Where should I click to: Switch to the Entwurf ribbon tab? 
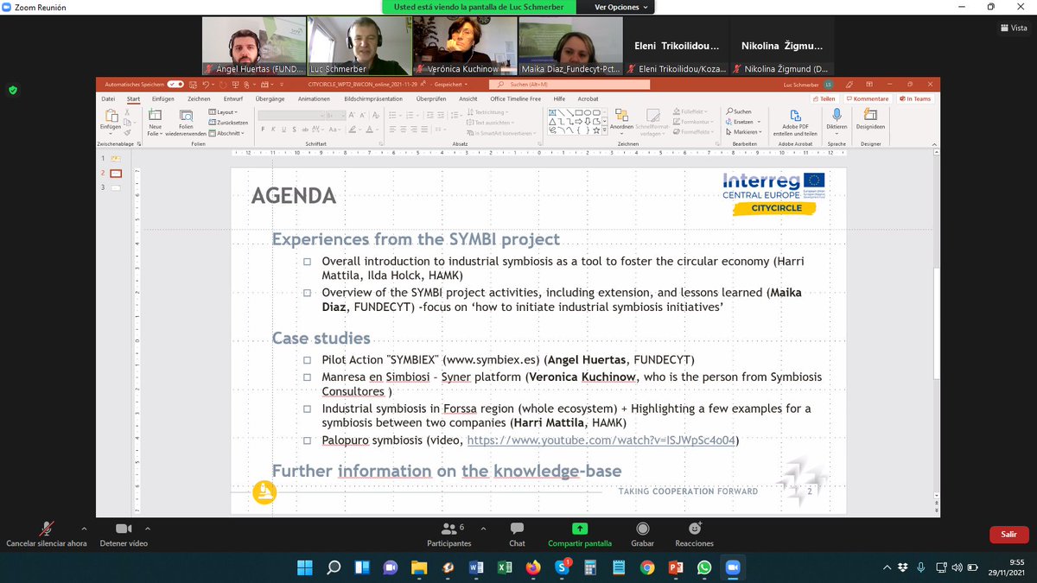click(x=233, y=99)
